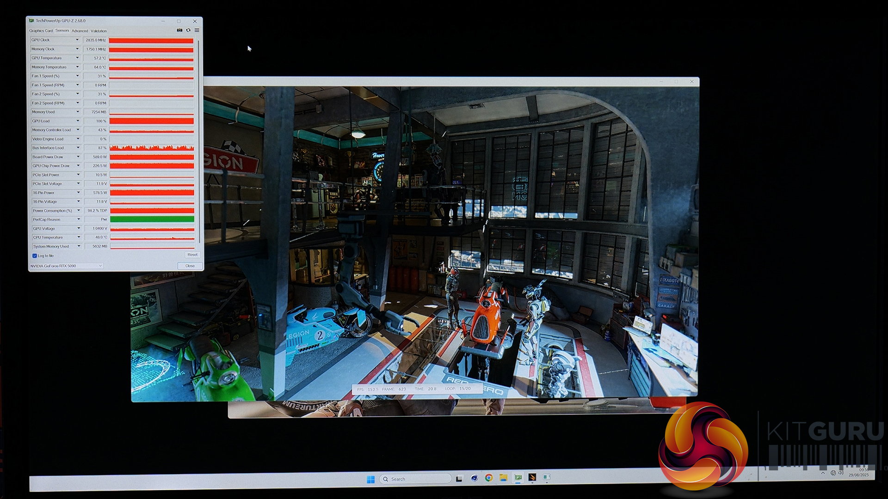Open the GPU-Z hamburger menu

(x=197, y=30)
